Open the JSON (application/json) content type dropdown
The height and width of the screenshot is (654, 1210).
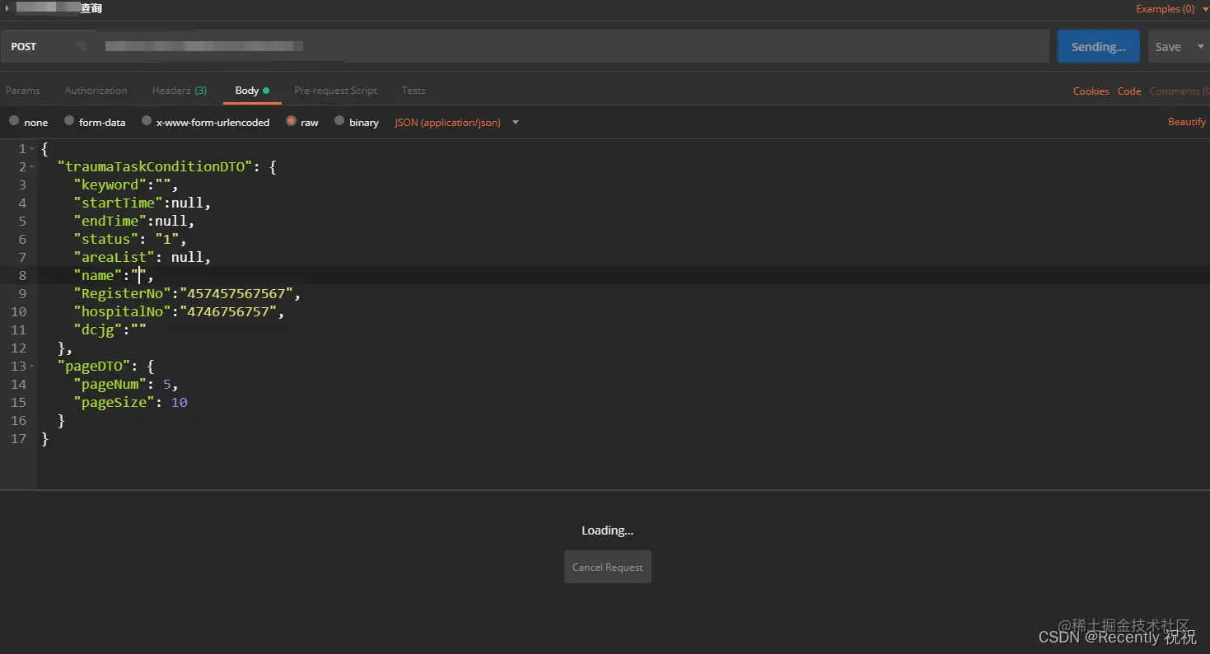click(456, 122)
